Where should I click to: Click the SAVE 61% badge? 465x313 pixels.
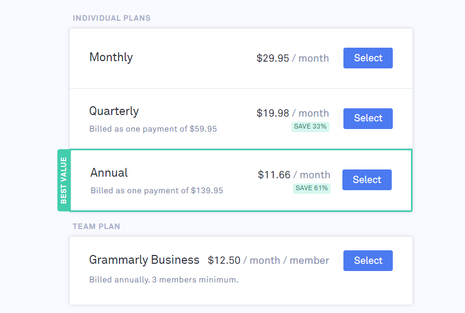pyautogui.click(x=312, y=188)
